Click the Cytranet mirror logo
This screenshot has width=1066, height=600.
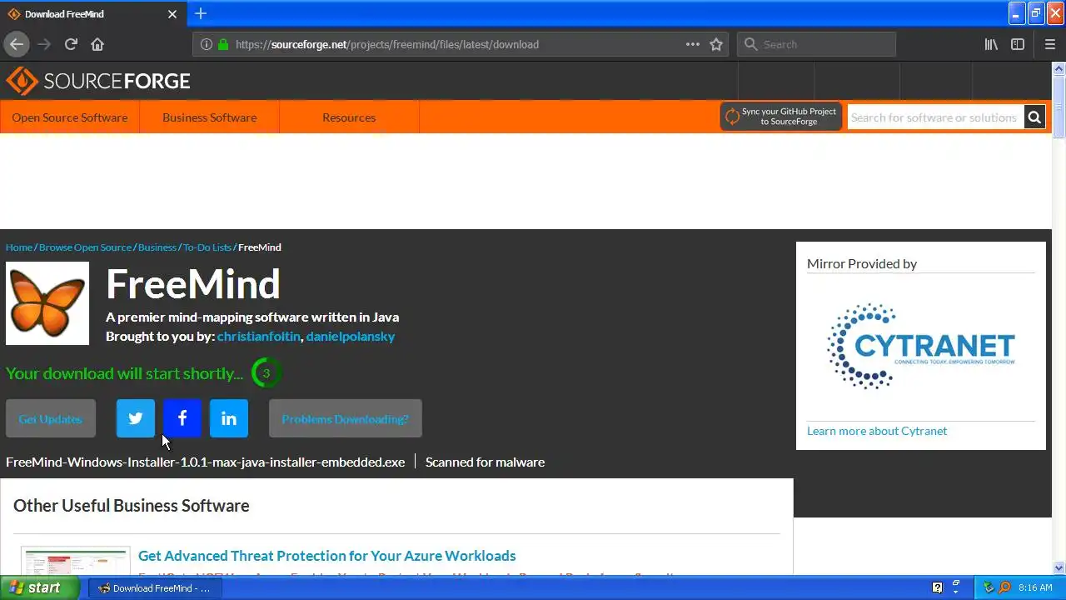pyautogui.click(x=921, y=346)
